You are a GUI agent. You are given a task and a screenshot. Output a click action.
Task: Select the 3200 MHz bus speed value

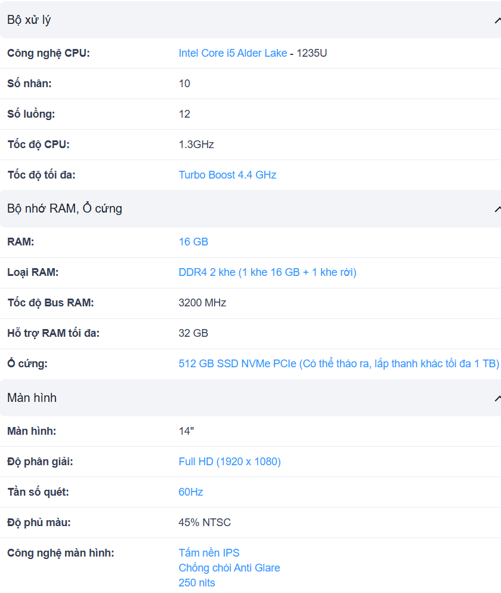click(x=203, y=303)
